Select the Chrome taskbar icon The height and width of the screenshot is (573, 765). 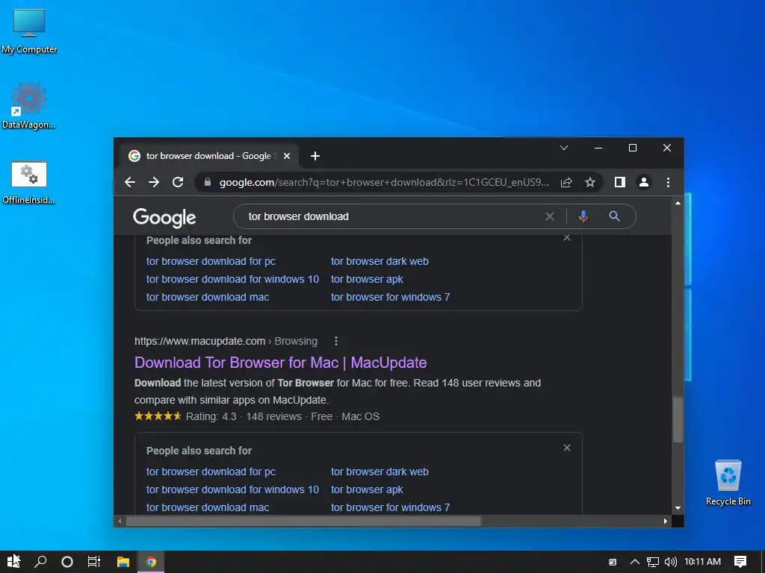pos(151,562)
